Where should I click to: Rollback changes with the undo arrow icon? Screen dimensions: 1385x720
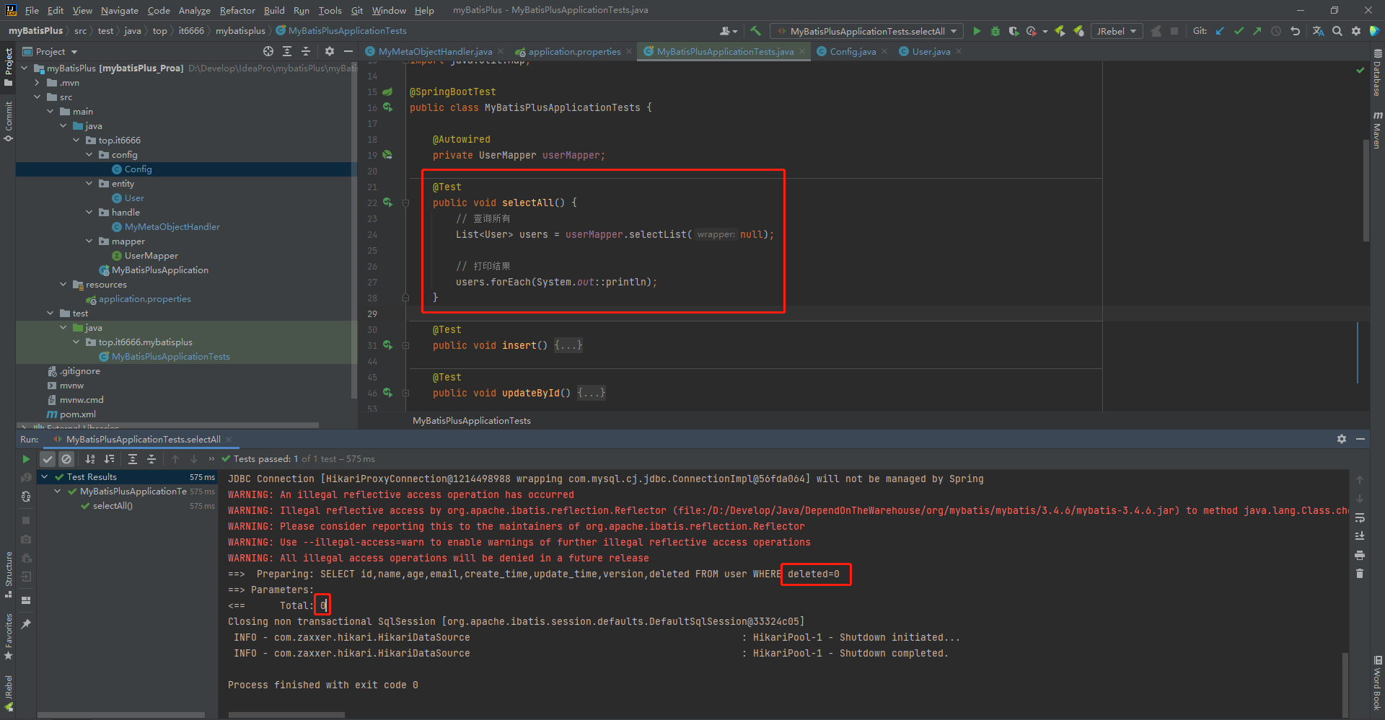point(1295,31)
